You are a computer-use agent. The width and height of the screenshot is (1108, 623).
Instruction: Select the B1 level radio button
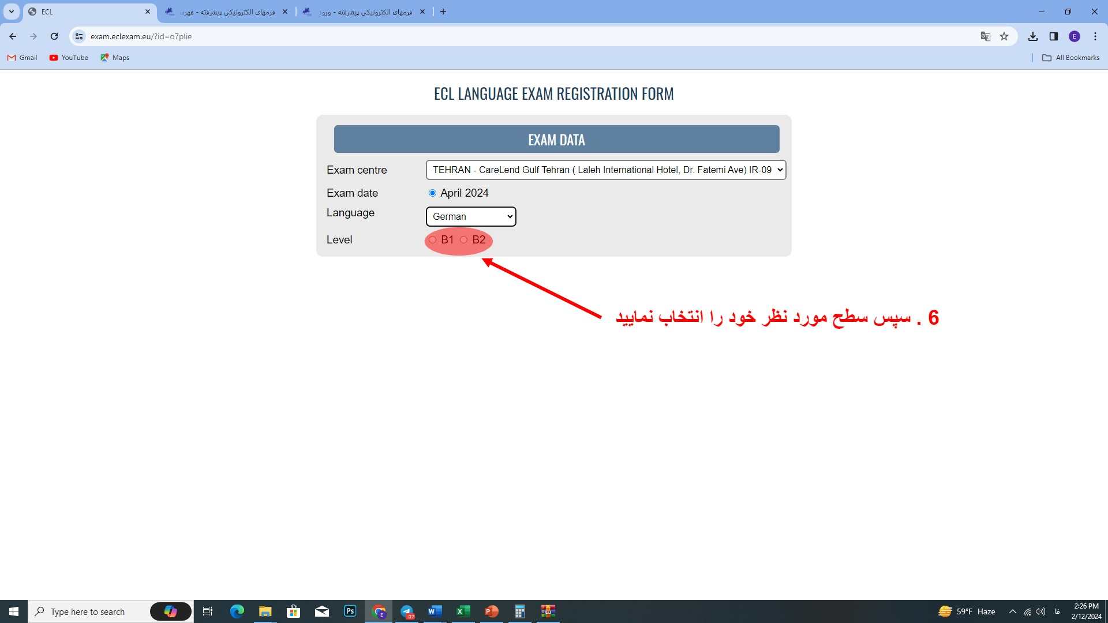[x=433, y=239]
